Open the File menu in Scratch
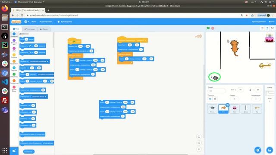The height and width of the screenshot is (155, 276). 34,22
